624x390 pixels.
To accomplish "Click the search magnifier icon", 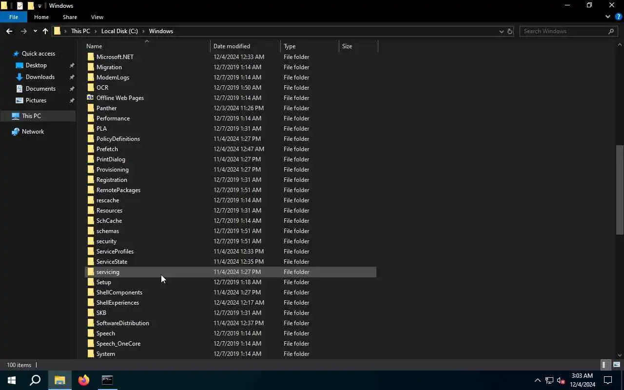I will (x=611, y=31).
